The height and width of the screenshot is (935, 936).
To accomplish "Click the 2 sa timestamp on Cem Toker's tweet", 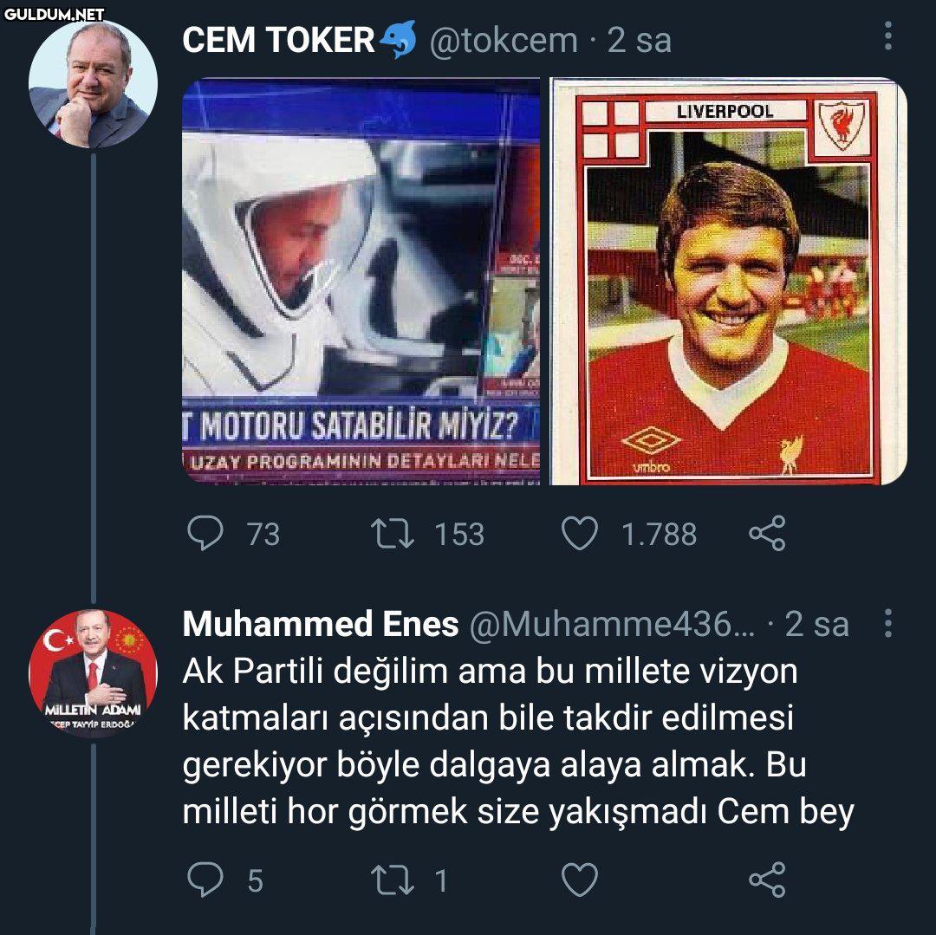I will (640, 40).
